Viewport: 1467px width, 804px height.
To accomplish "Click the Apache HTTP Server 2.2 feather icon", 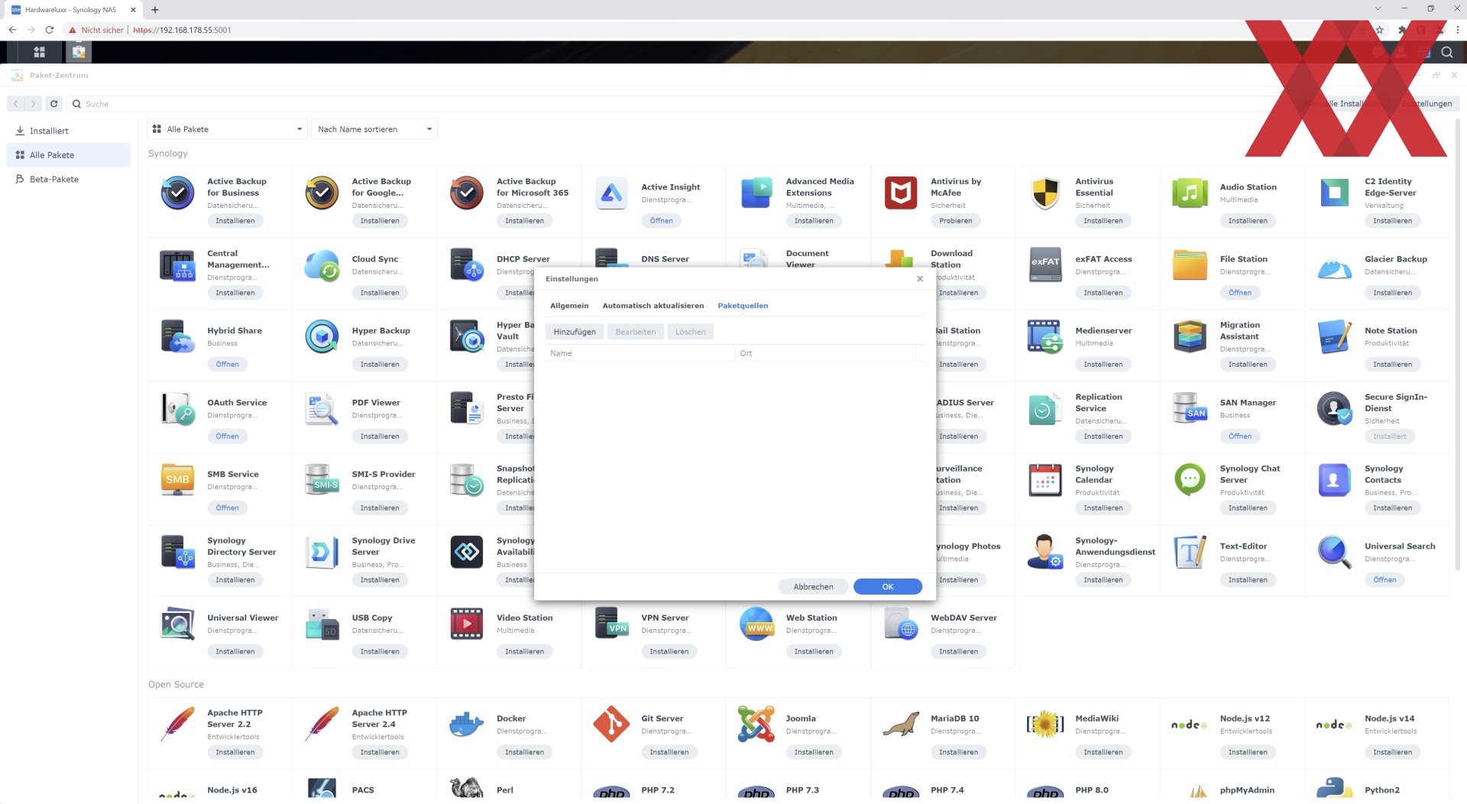I will click(177, 725).
